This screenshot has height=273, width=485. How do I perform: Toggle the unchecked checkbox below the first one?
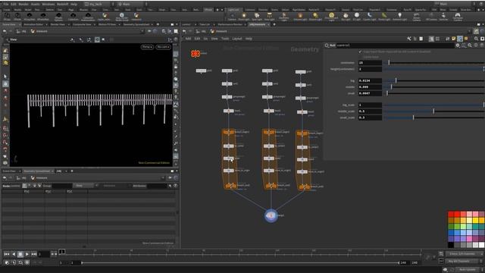pyautogui.click(x=360, y=57)
